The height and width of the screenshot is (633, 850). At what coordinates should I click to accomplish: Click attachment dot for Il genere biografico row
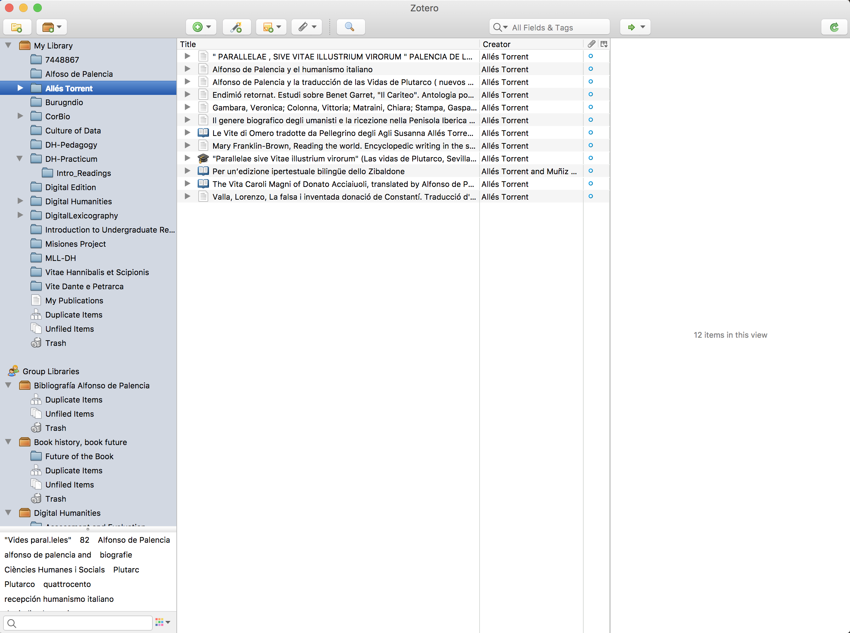point(590,120)
